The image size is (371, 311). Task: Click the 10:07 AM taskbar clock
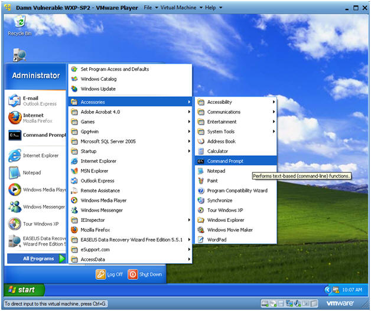[352, 290]
